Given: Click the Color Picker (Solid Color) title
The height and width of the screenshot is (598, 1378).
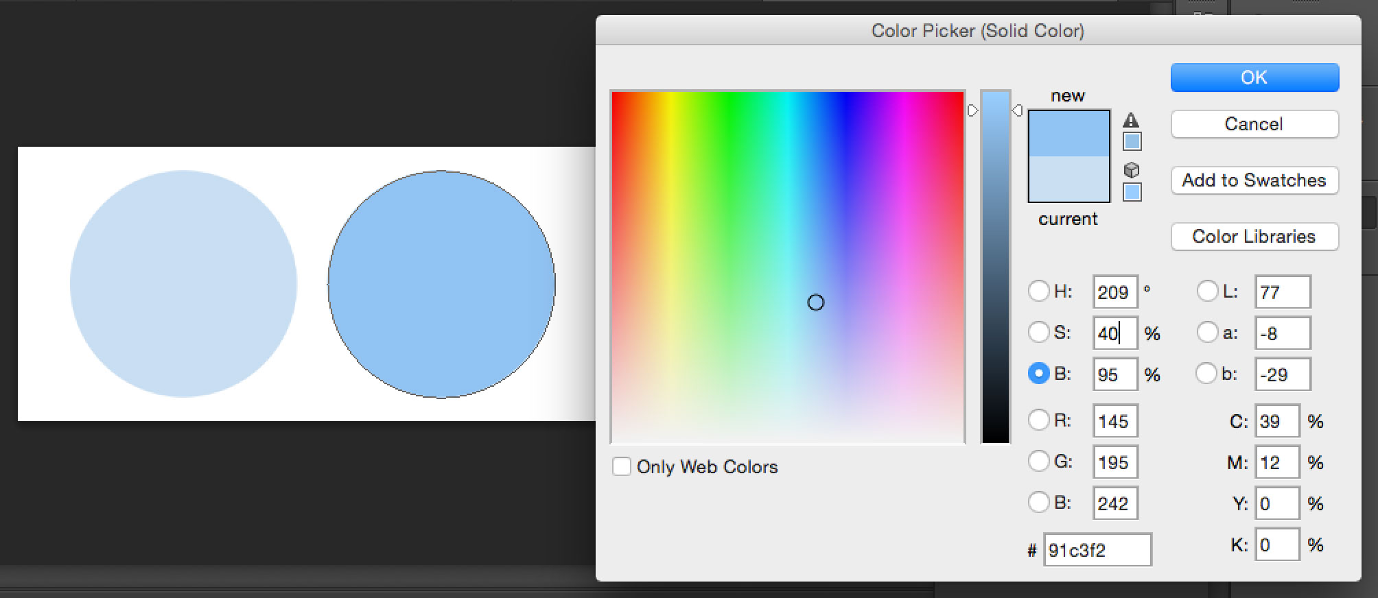Looking at the screenshot, I should pos(978,31).
